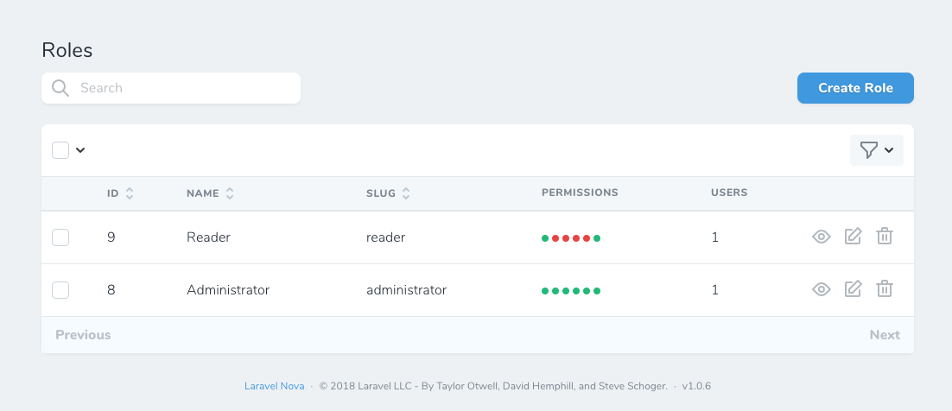Expand select-all chevron dropdown
This screenshot has width=952, height=411.
point(80,150)
